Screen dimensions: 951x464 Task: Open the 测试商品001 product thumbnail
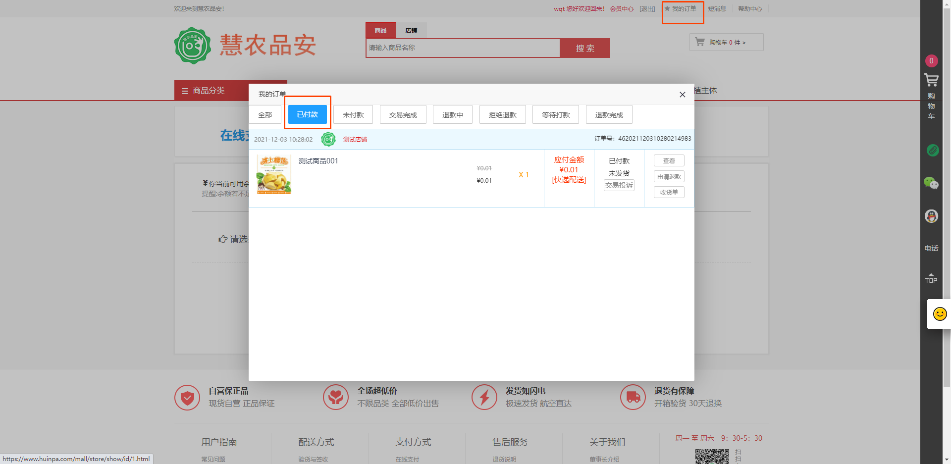(274, 174)
